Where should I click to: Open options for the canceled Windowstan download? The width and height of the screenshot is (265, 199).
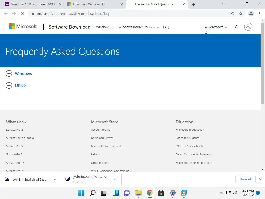tap(115, 179)
